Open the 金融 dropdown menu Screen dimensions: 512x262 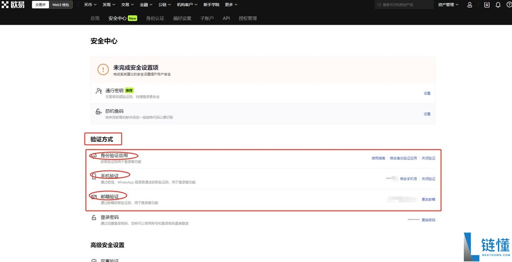[145, 5]
